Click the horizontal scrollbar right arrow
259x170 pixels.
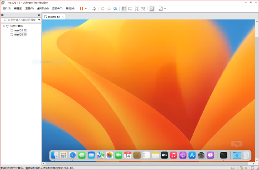(x=253, y=164)
